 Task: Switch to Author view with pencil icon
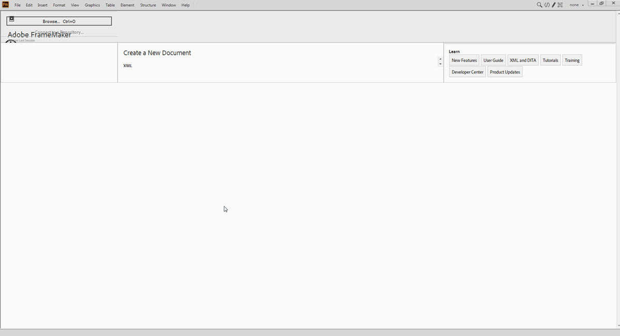pos(553,4)
